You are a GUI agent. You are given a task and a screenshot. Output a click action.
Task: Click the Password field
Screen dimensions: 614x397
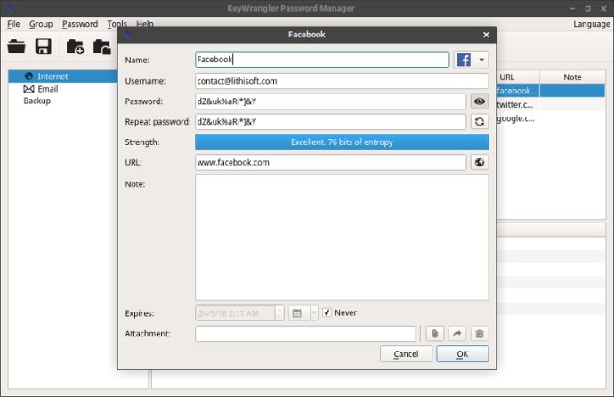(x=330, y=101)
